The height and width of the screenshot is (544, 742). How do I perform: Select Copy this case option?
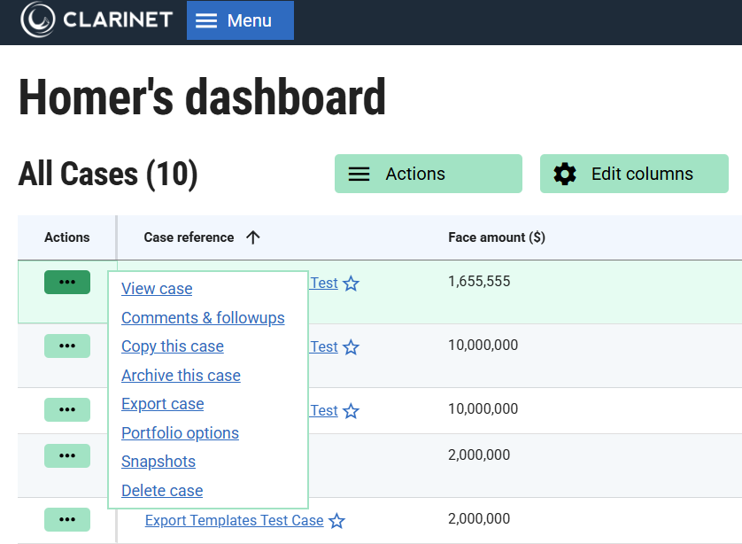click(x=173, y=346)
